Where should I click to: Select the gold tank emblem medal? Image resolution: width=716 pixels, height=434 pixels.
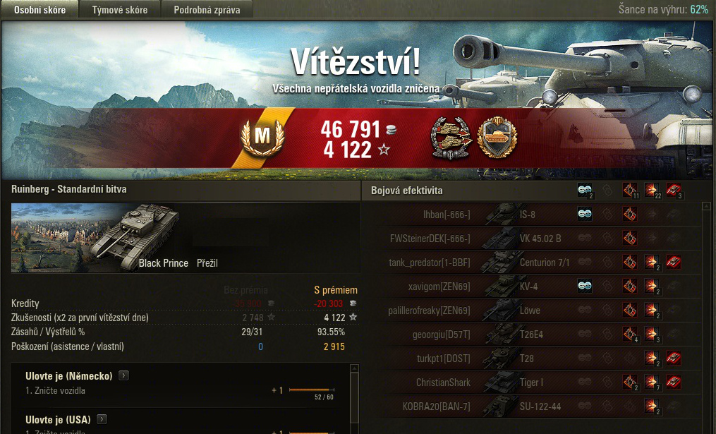point(497,138)
